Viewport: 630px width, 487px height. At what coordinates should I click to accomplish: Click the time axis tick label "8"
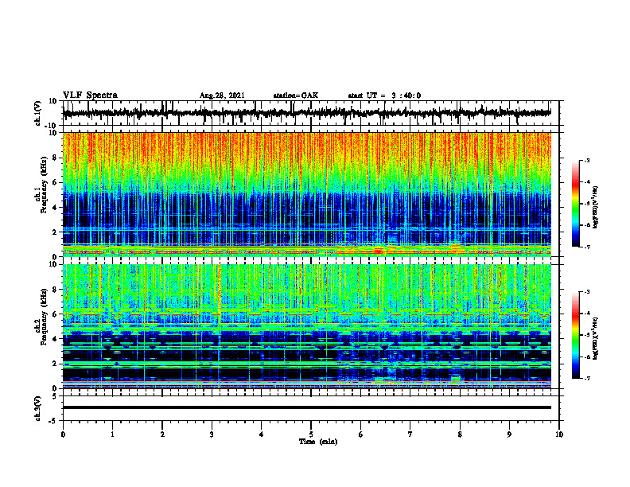coord(460,434)
